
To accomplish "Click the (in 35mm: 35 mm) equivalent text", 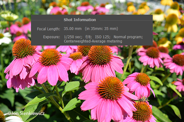I will (102, 29).
